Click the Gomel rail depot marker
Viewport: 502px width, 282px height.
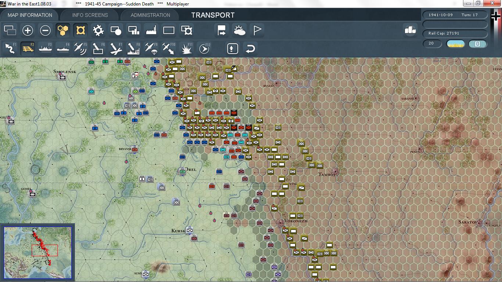click(x=32, y=194)
